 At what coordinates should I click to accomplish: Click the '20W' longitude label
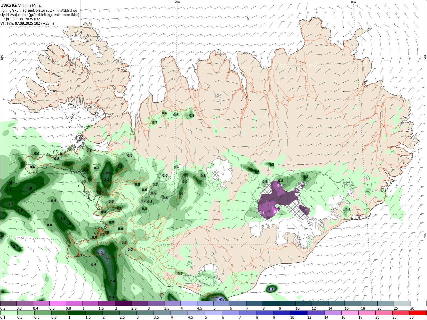point(177,2)
